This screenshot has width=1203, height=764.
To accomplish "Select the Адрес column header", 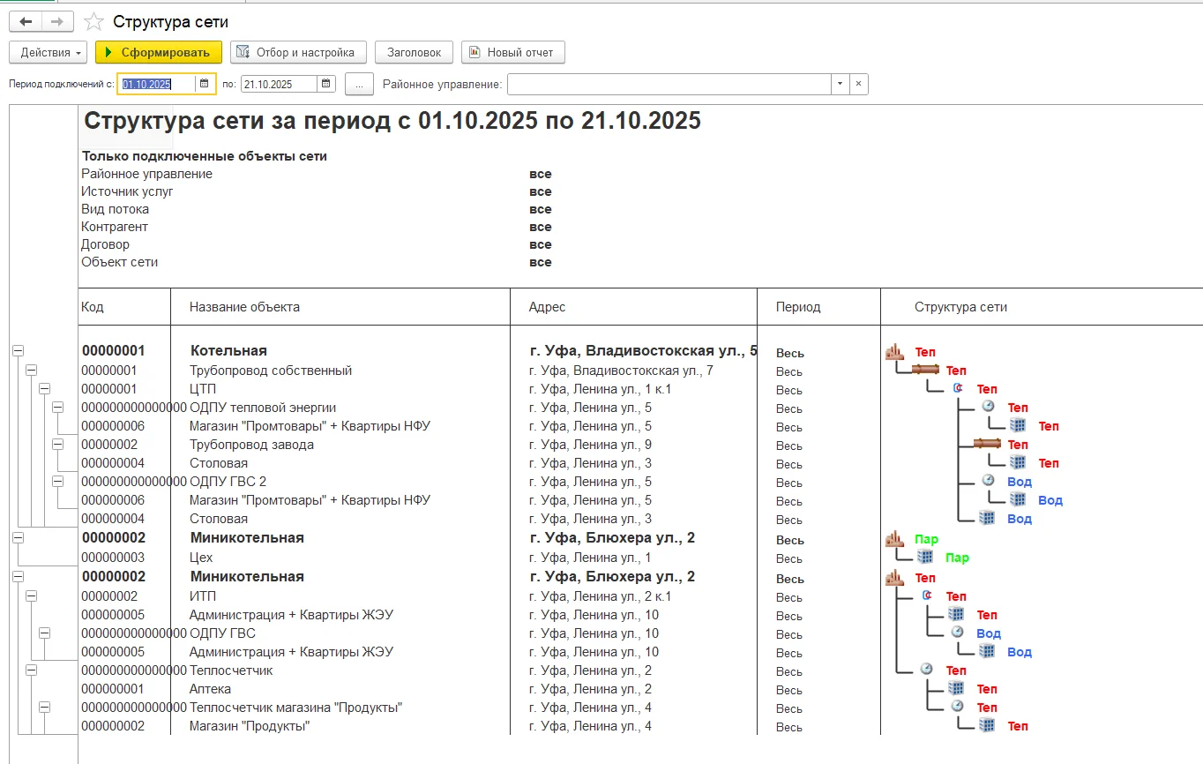I will point(547,307).
